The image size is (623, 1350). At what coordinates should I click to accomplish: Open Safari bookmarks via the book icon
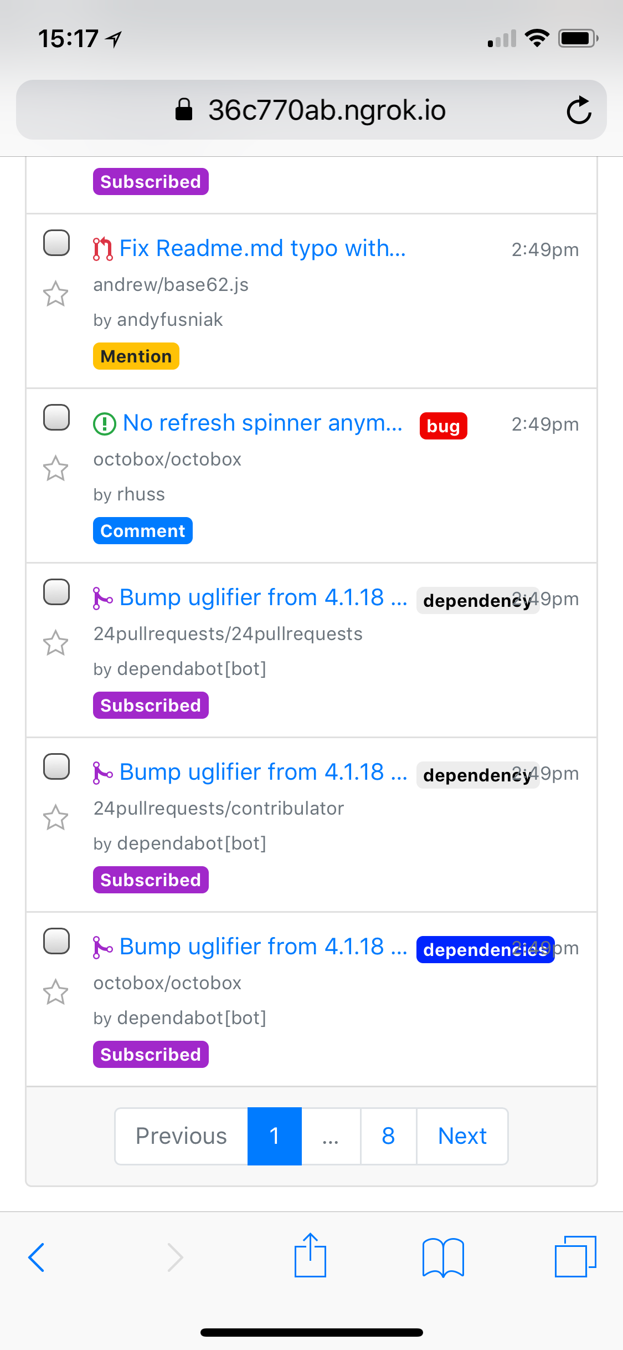point(443,1257)
